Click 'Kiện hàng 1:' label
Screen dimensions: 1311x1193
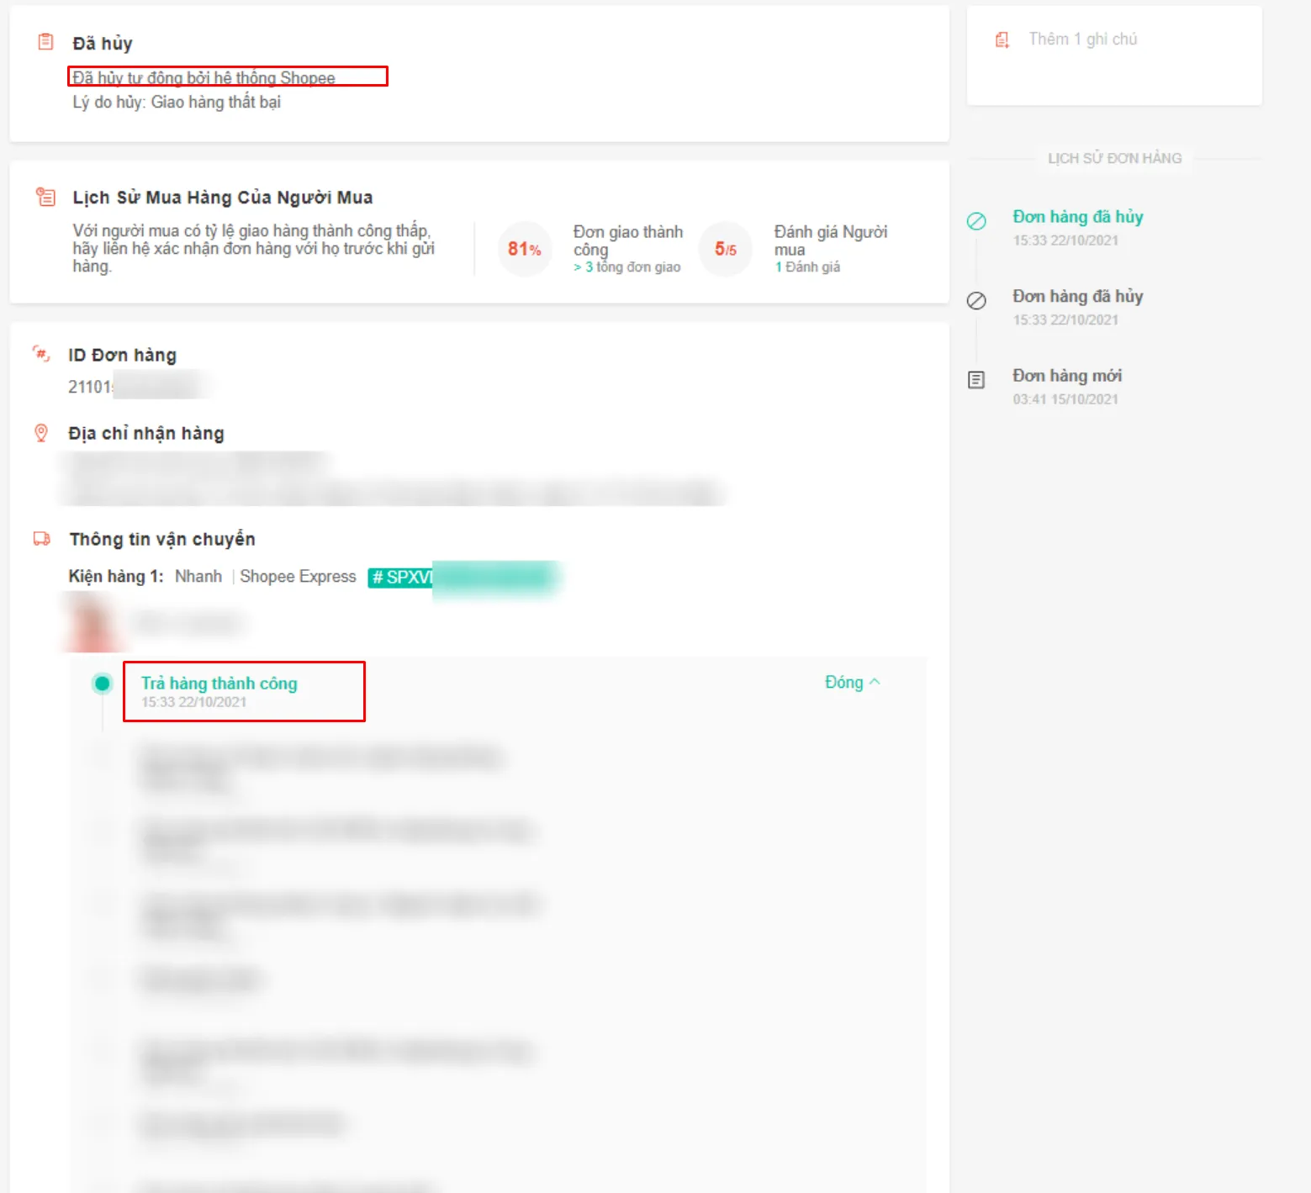[116, 576]
